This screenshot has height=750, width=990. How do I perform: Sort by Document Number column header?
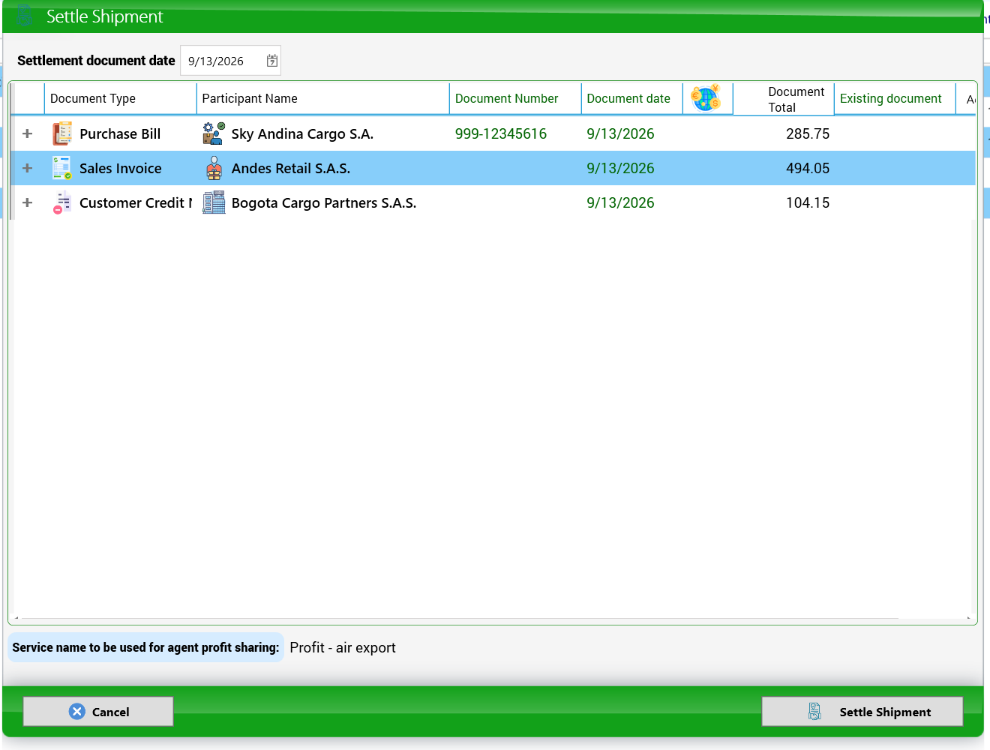(x=515, y=98)
